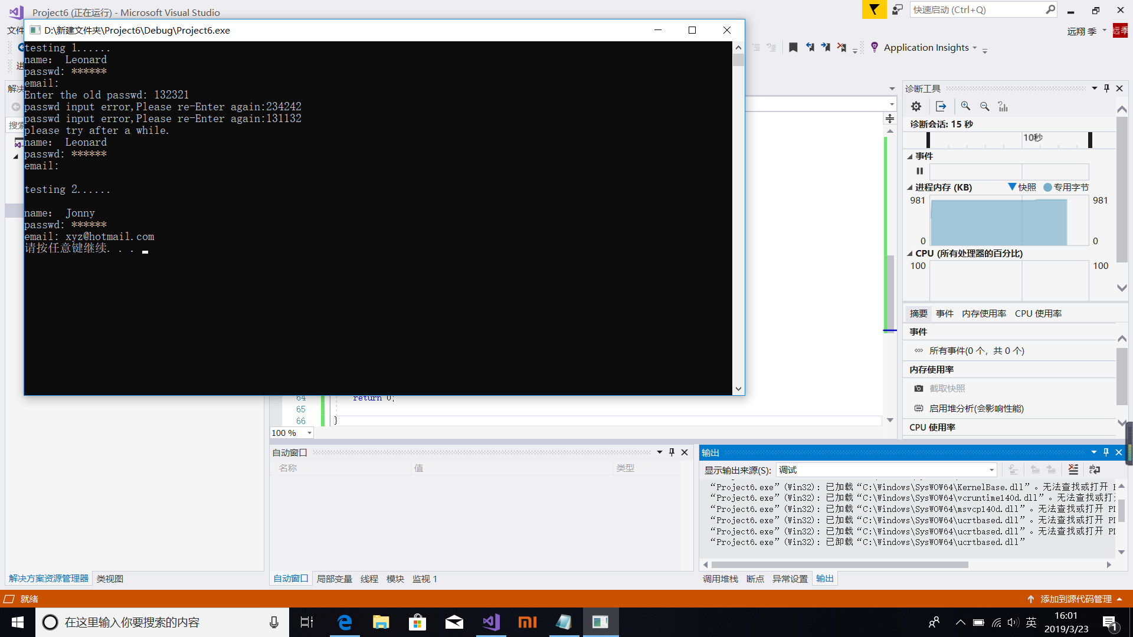Click the diagnostic zoom in magnifier
Viewport: 1133px width, 637px height.
coord(965,106)
